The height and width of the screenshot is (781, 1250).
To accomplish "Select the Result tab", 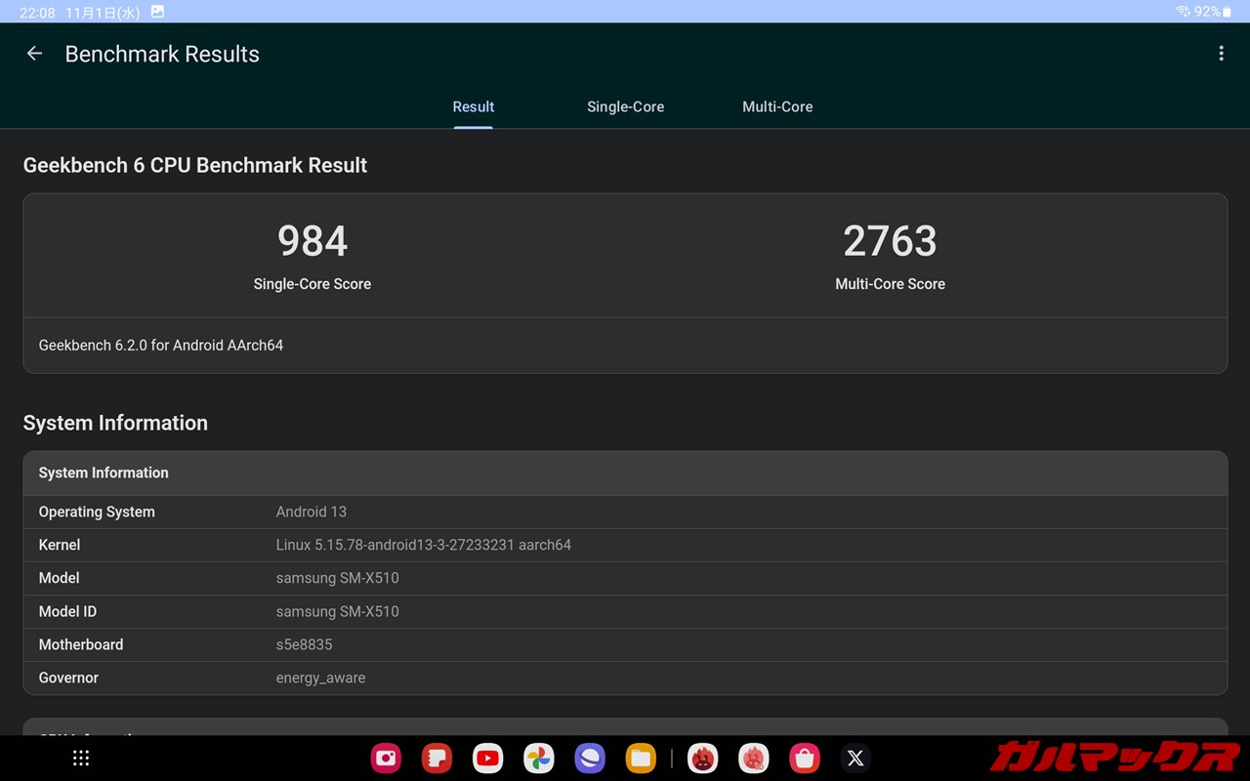I will pos(473,107).
